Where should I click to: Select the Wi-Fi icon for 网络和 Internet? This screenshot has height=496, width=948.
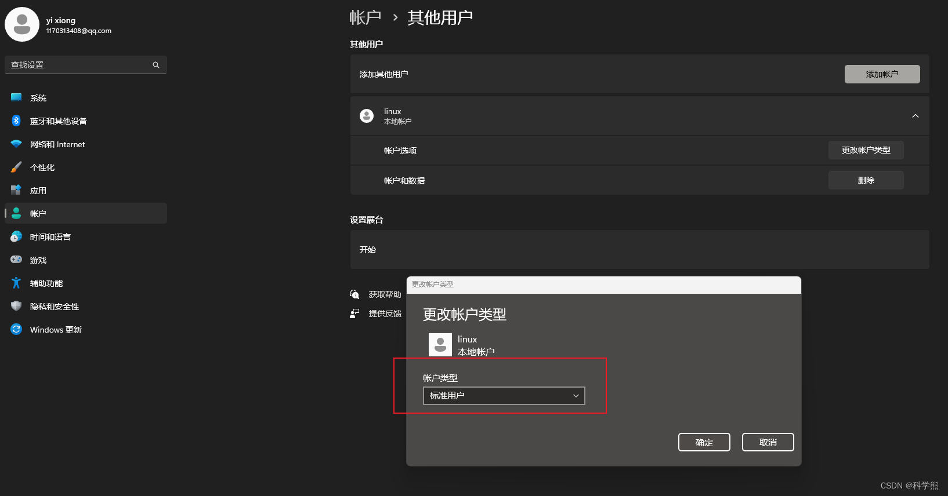click(x=16, y=144)
